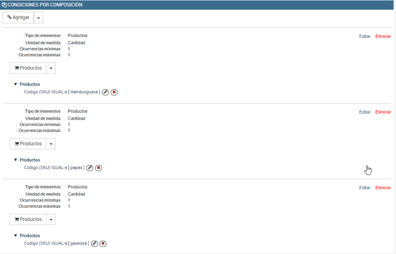Remove the papas SKU condition
Image resolution: width=396 pixels, height=254 pixels.
[x=99, y=168]
